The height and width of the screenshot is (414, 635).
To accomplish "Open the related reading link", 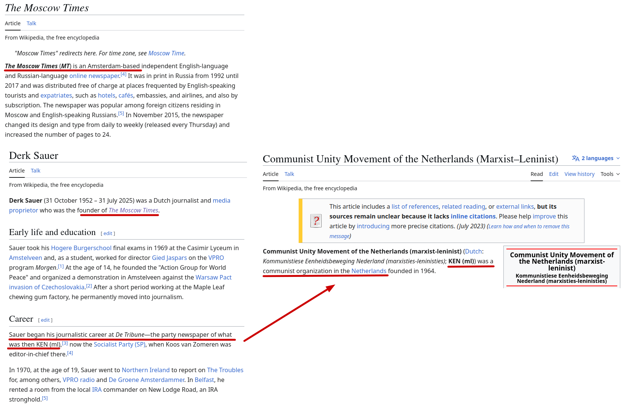I will tap(463, 206).
